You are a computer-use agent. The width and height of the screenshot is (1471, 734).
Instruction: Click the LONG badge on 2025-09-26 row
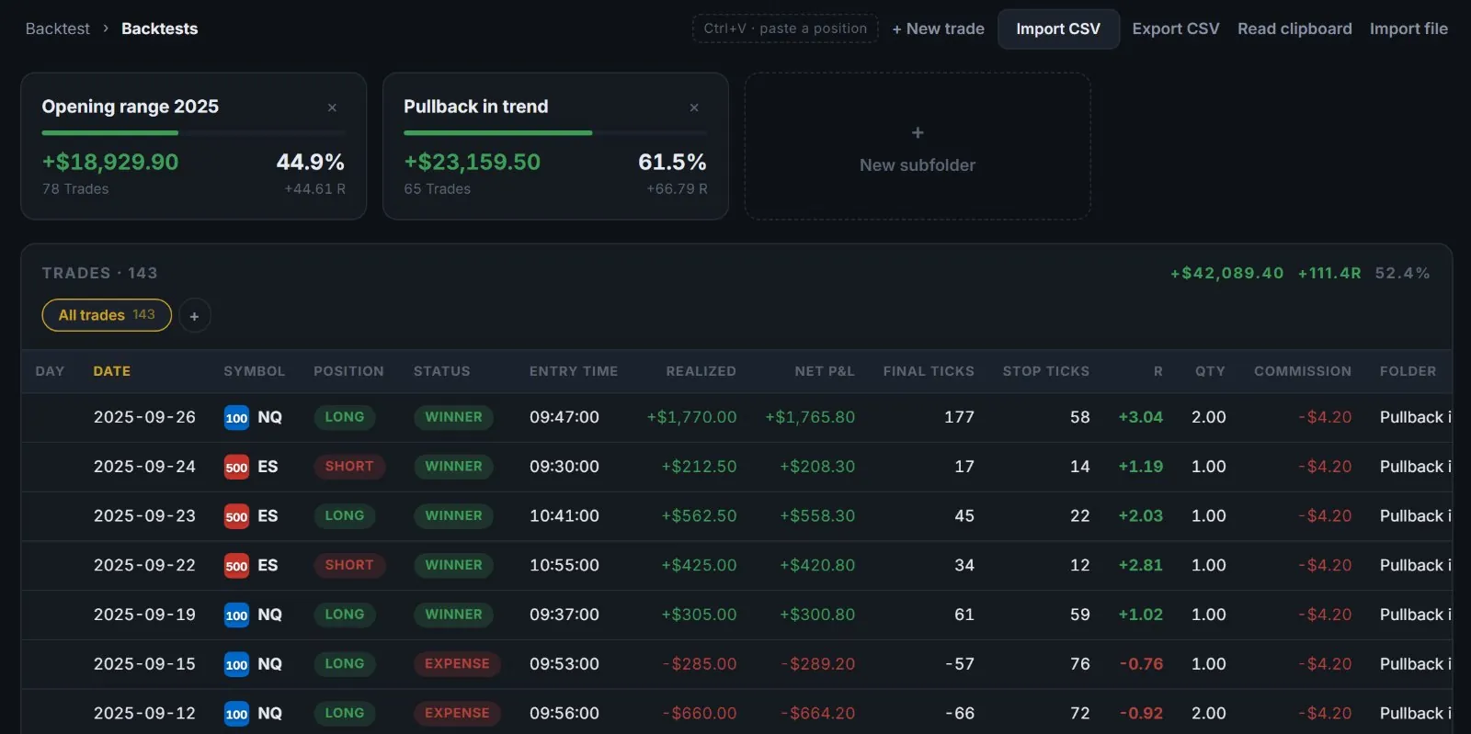345,417
